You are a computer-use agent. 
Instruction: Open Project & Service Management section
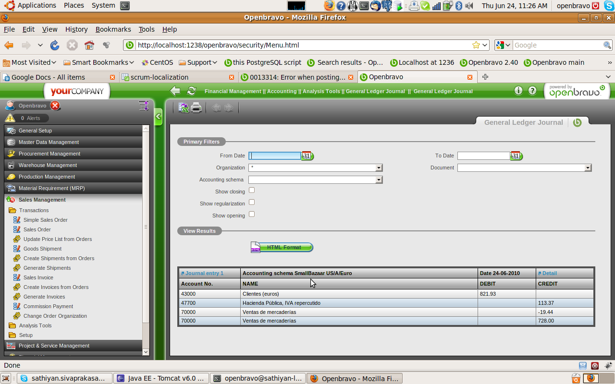[74, 346]
